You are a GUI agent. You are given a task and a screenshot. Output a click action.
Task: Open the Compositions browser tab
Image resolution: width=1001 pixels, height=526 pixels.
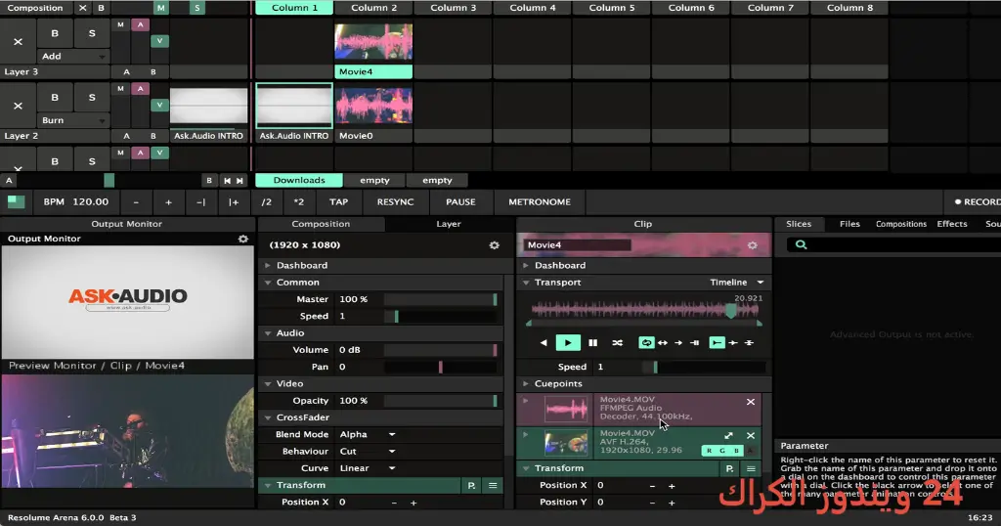[900, 224]
